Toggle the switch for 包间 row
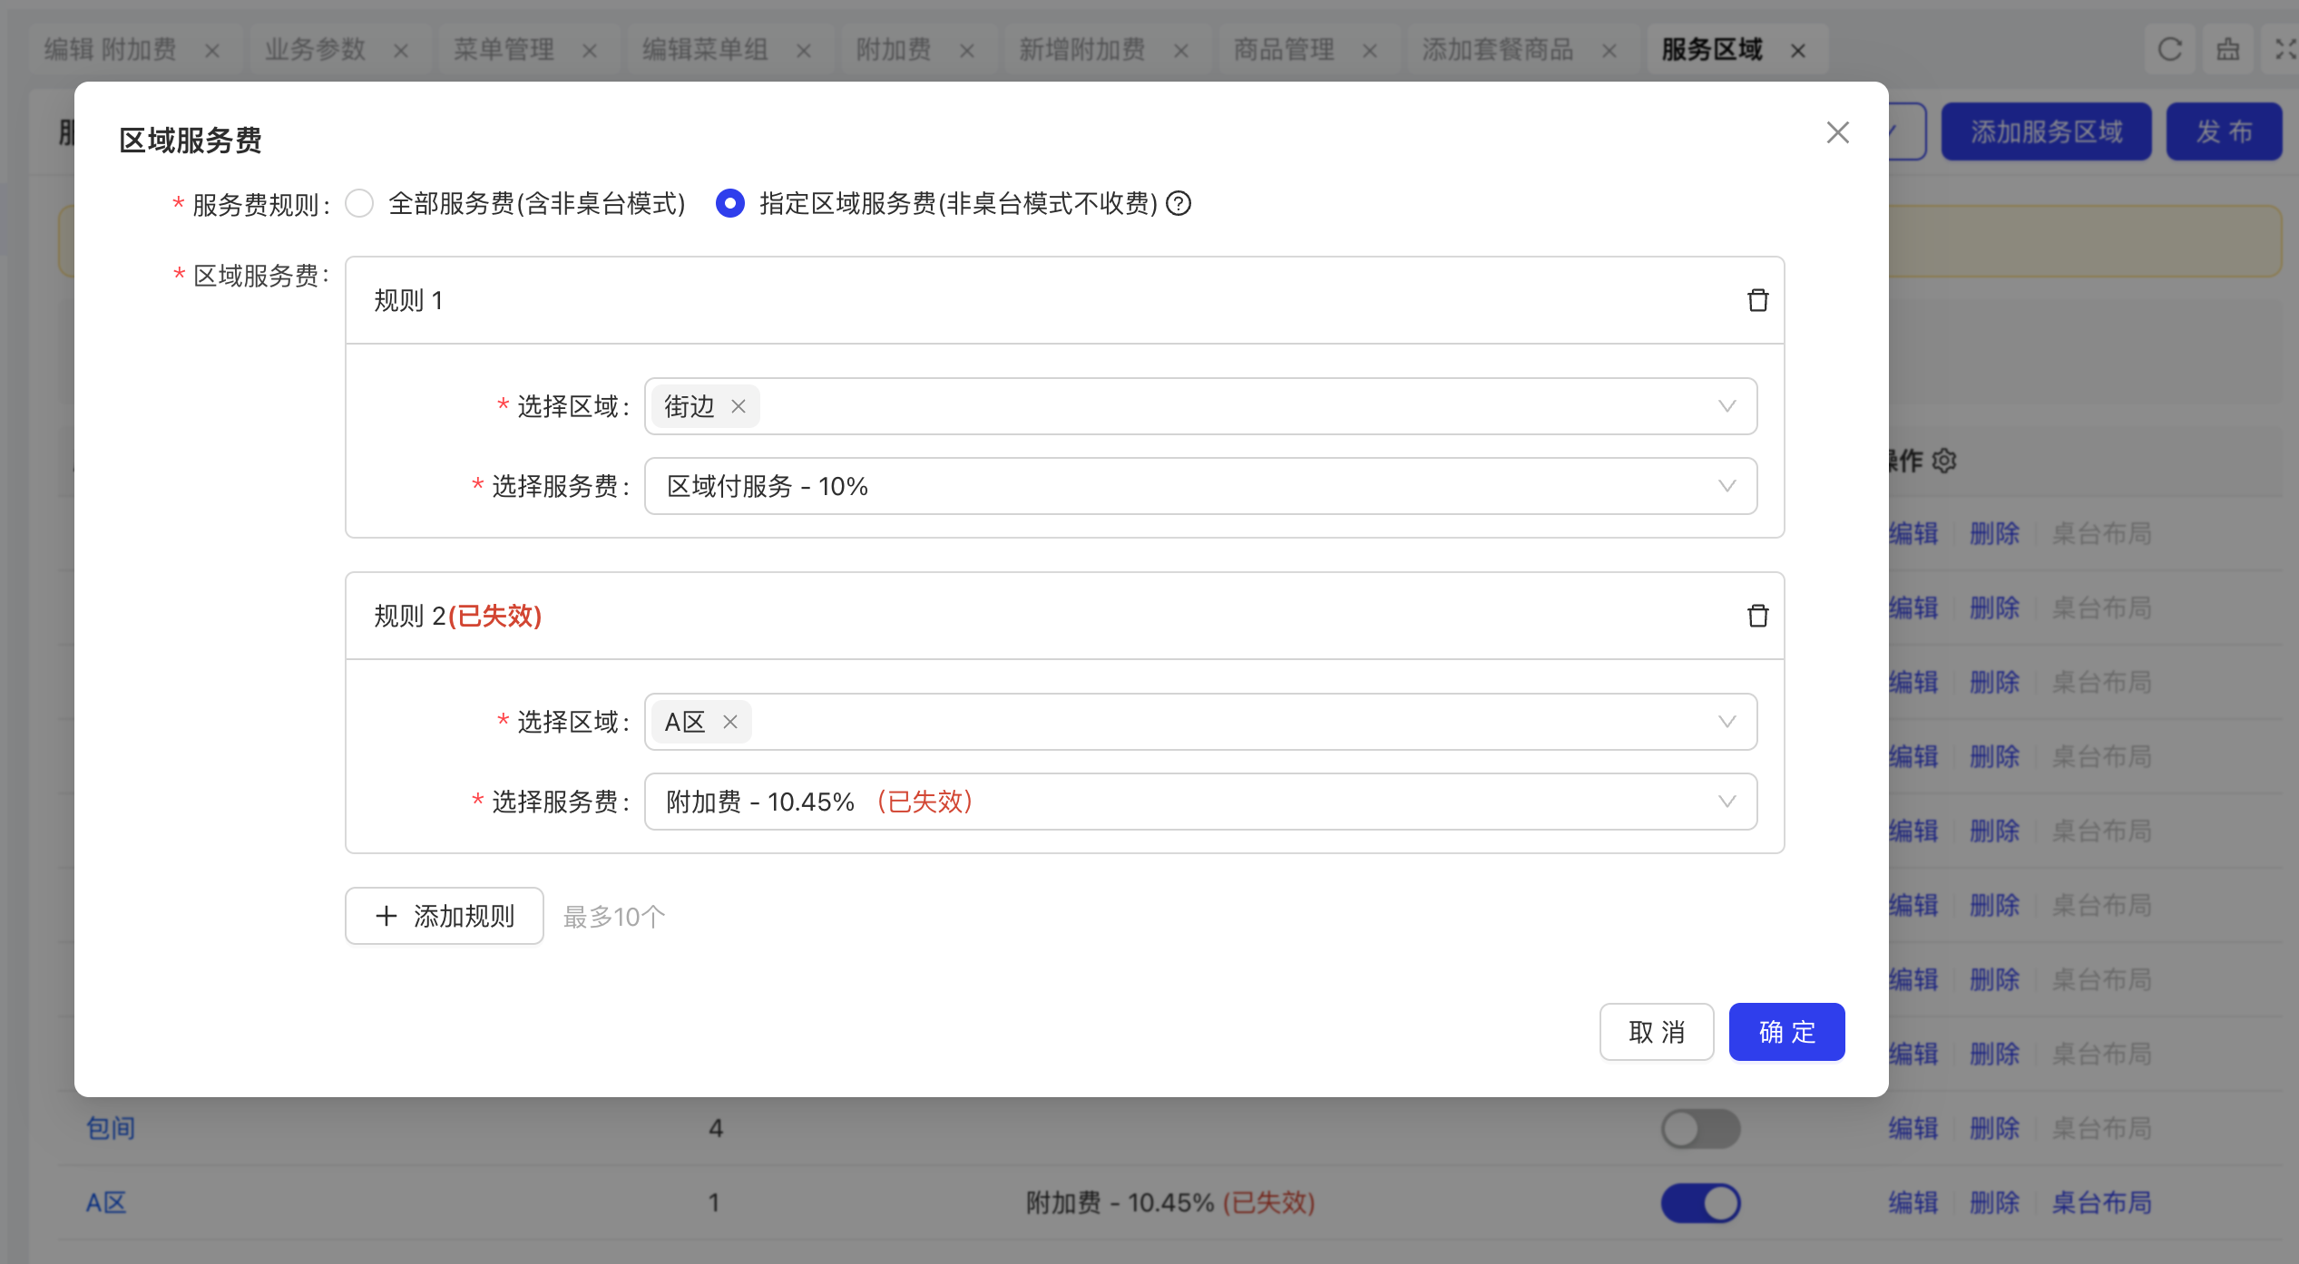This screenshot has height=1264, width=2299. (x=1700, y=1128)
